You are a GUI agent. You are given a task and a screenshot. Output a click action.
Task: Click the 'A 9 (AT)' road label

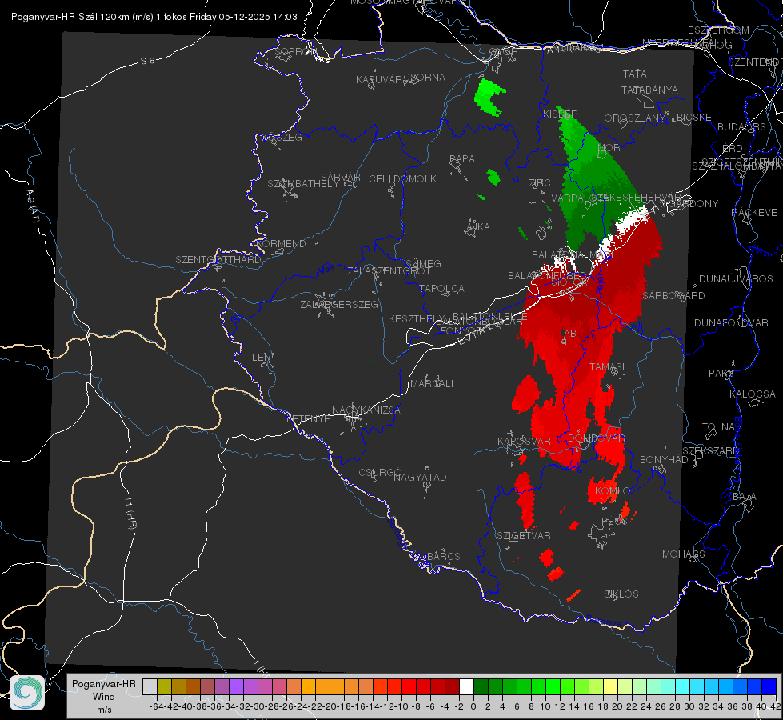pyautogui.click(x=32, y=206)
